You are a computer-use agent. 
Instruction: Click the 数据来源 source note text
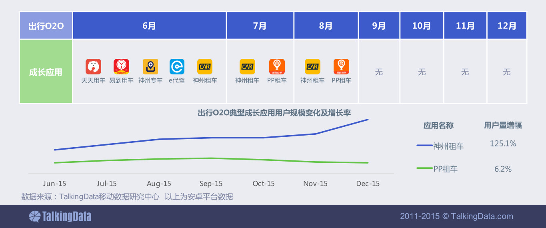tap(127, 196)
